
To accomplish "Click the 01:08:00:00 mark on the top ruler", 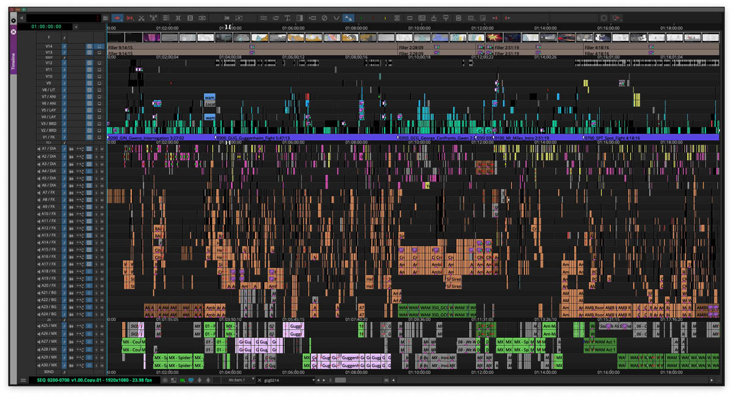I will [x=356, y=28].
